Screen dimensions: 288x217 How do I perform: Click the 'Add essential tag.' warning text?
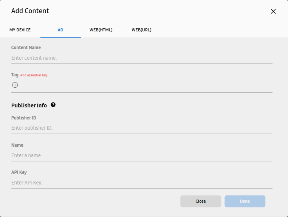pos(34,75)
